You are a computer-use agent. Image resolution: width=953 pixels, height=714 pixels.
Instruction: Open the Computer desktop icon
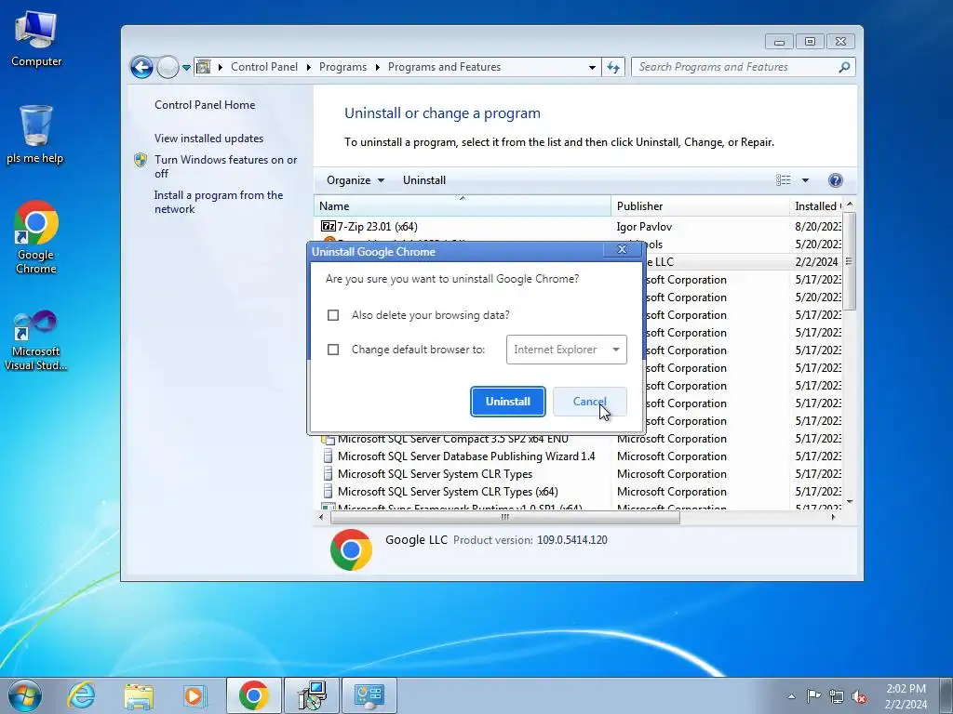(x=36, y=39)
